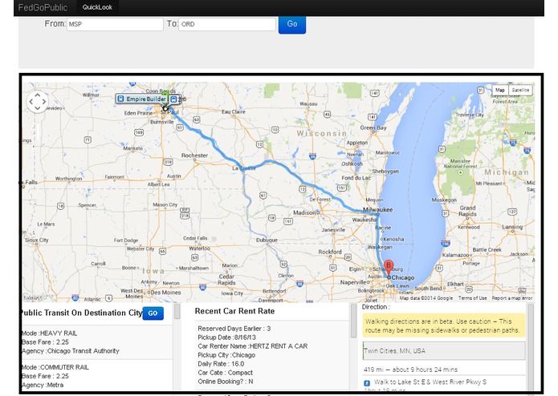Screen dimensions: 558x396
Task: Click Walk to Lake St E direction step
Action: pos(430,382)
